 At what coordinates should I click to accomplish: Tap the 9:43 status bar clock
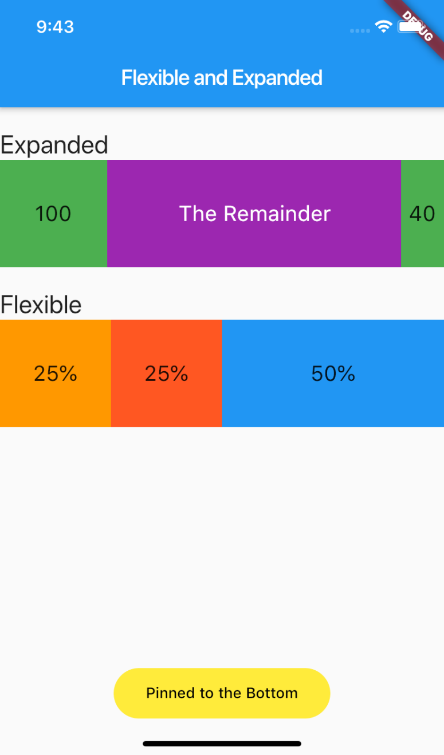(x=55, y=27)
